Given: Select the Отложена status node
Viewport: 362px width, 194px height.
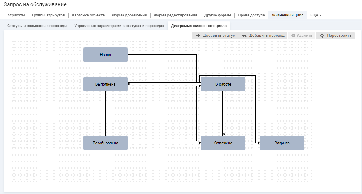Looking at the screenshot, I should coord(223,143).
